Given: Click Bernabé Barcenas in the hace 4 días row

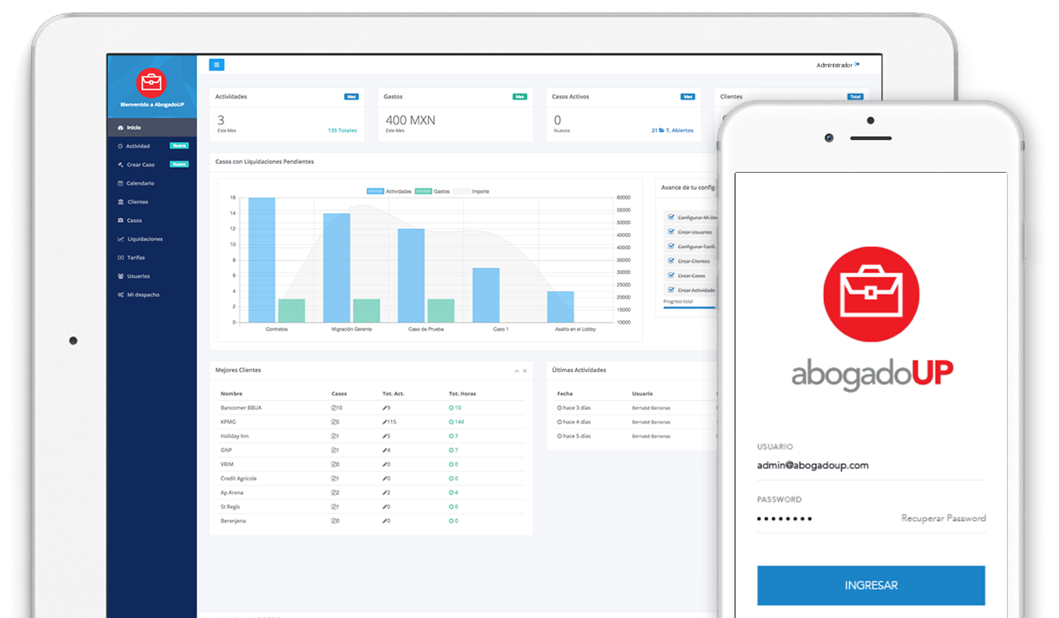Looking at the screenshot, I should pyautogui.click(x=651, y=422).
